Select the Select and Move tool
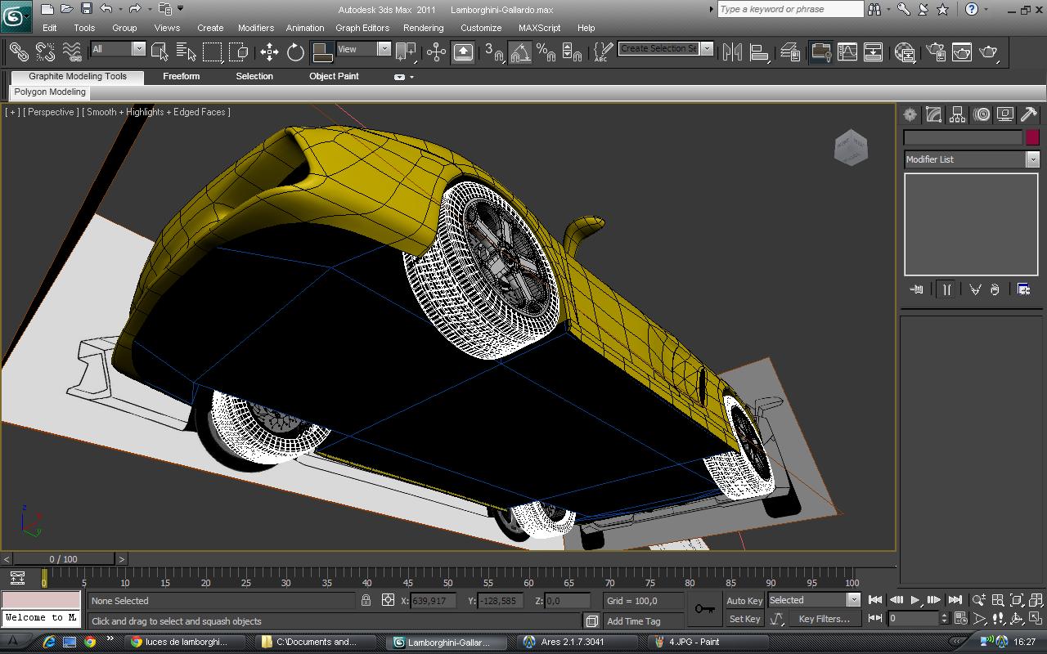The image size is (1047, 654). [x=269, y=52]
